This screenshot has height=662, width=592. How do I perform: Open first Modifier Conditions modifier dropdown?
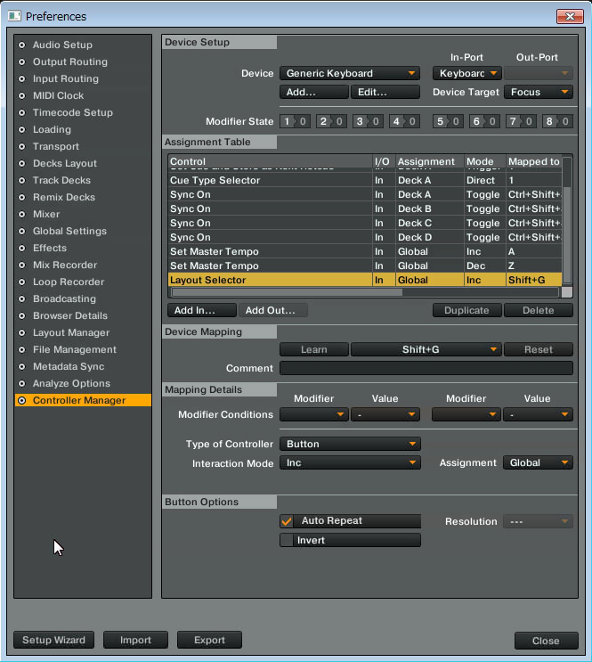point(314,414)
